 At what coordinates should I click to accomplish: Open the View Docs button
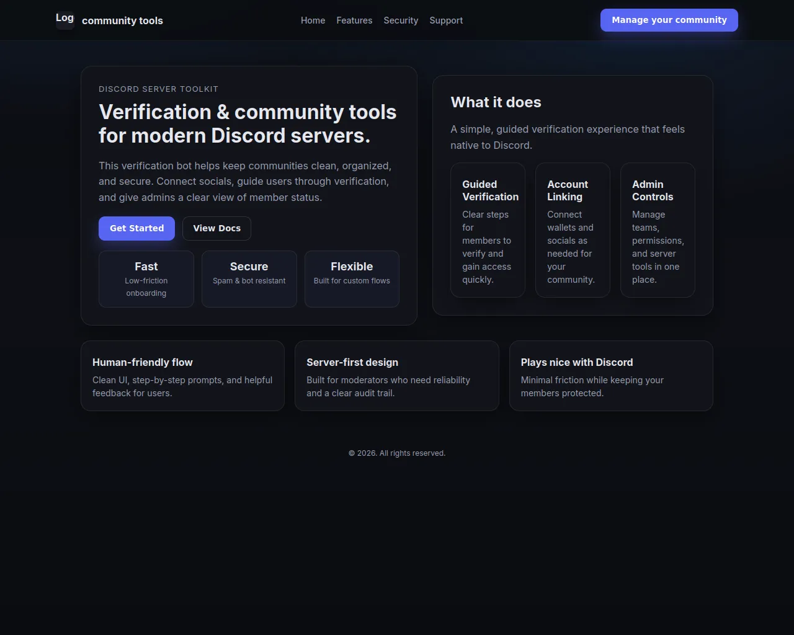pyautogui.click(x=216, y=228)
